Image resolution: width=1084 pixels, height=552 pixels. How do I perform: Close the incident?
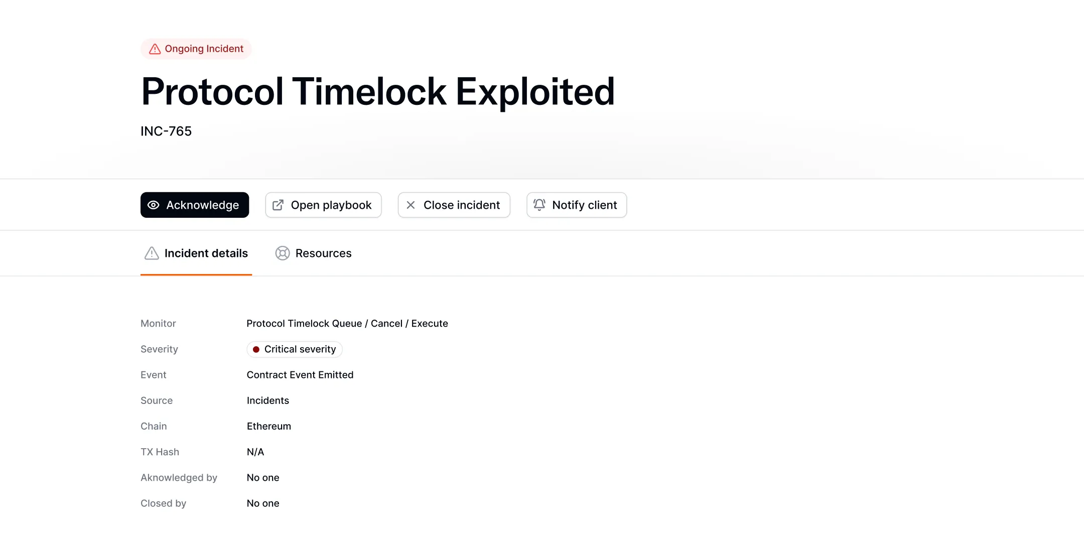point(454,205)
